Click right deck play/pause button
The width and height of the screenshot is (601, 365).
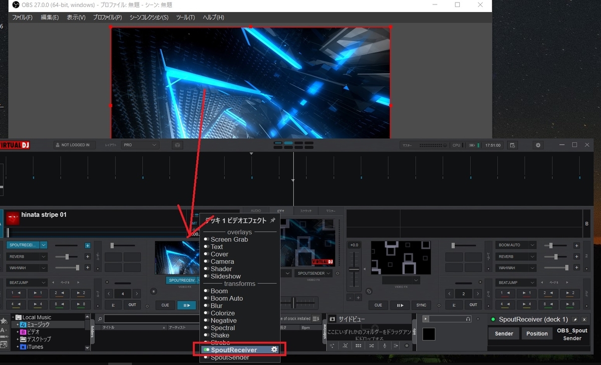coord(400,305)
